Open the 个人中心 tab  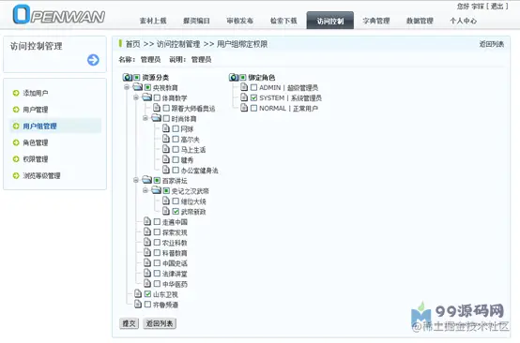tap(464, 21)
